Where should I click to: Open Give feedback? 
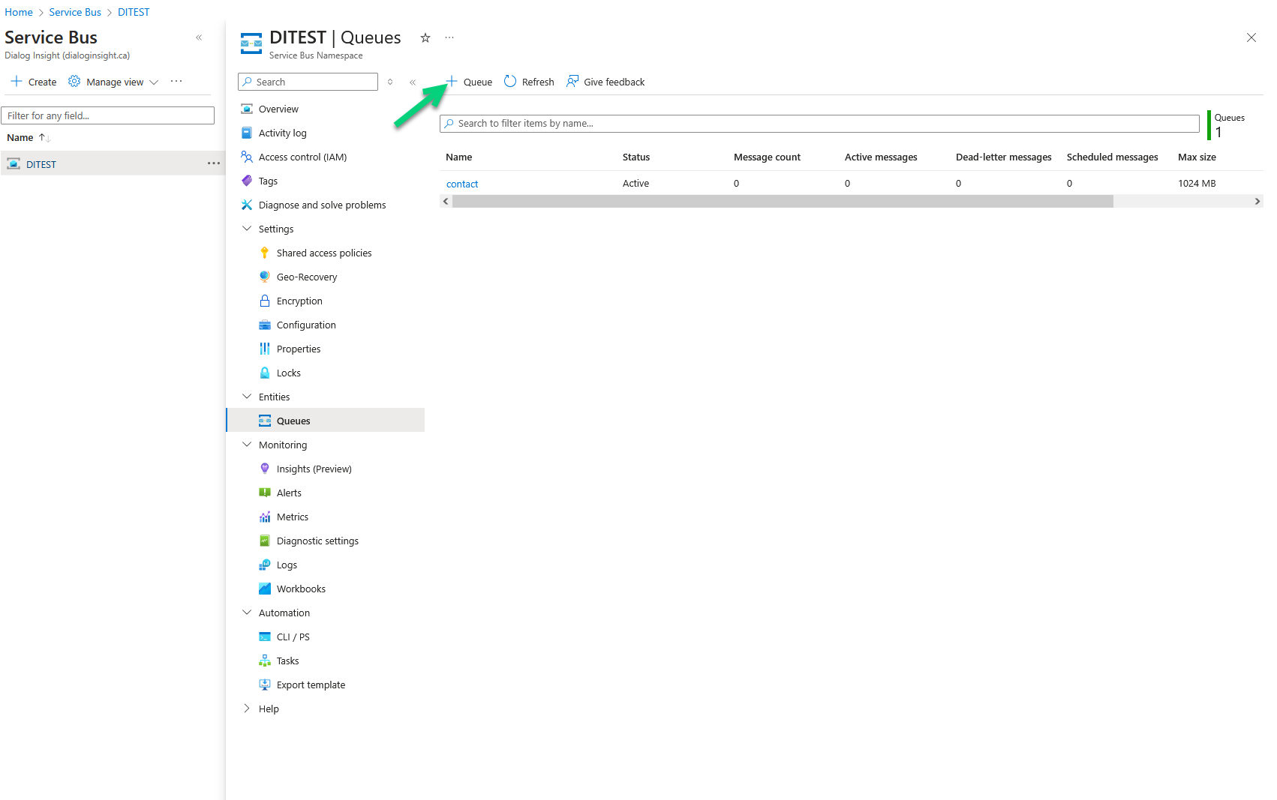click(x=605, y=82)
